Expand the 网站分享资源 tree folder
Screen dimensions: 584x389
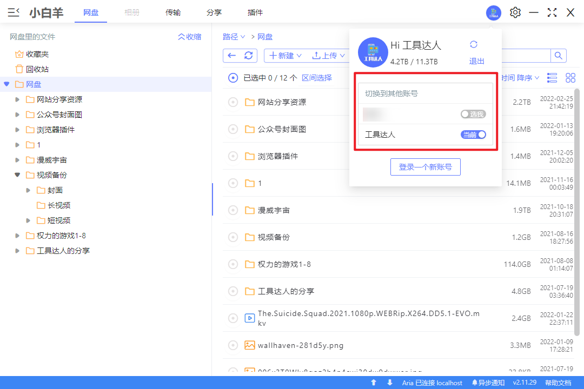[x=17, y=99]
